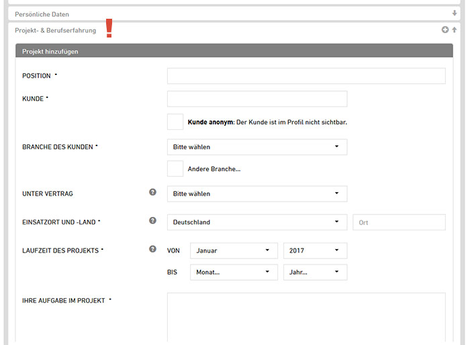Expand the Persönliche Daten section
The height and width of the screenshot is (345, 470).
pos(42,13)
